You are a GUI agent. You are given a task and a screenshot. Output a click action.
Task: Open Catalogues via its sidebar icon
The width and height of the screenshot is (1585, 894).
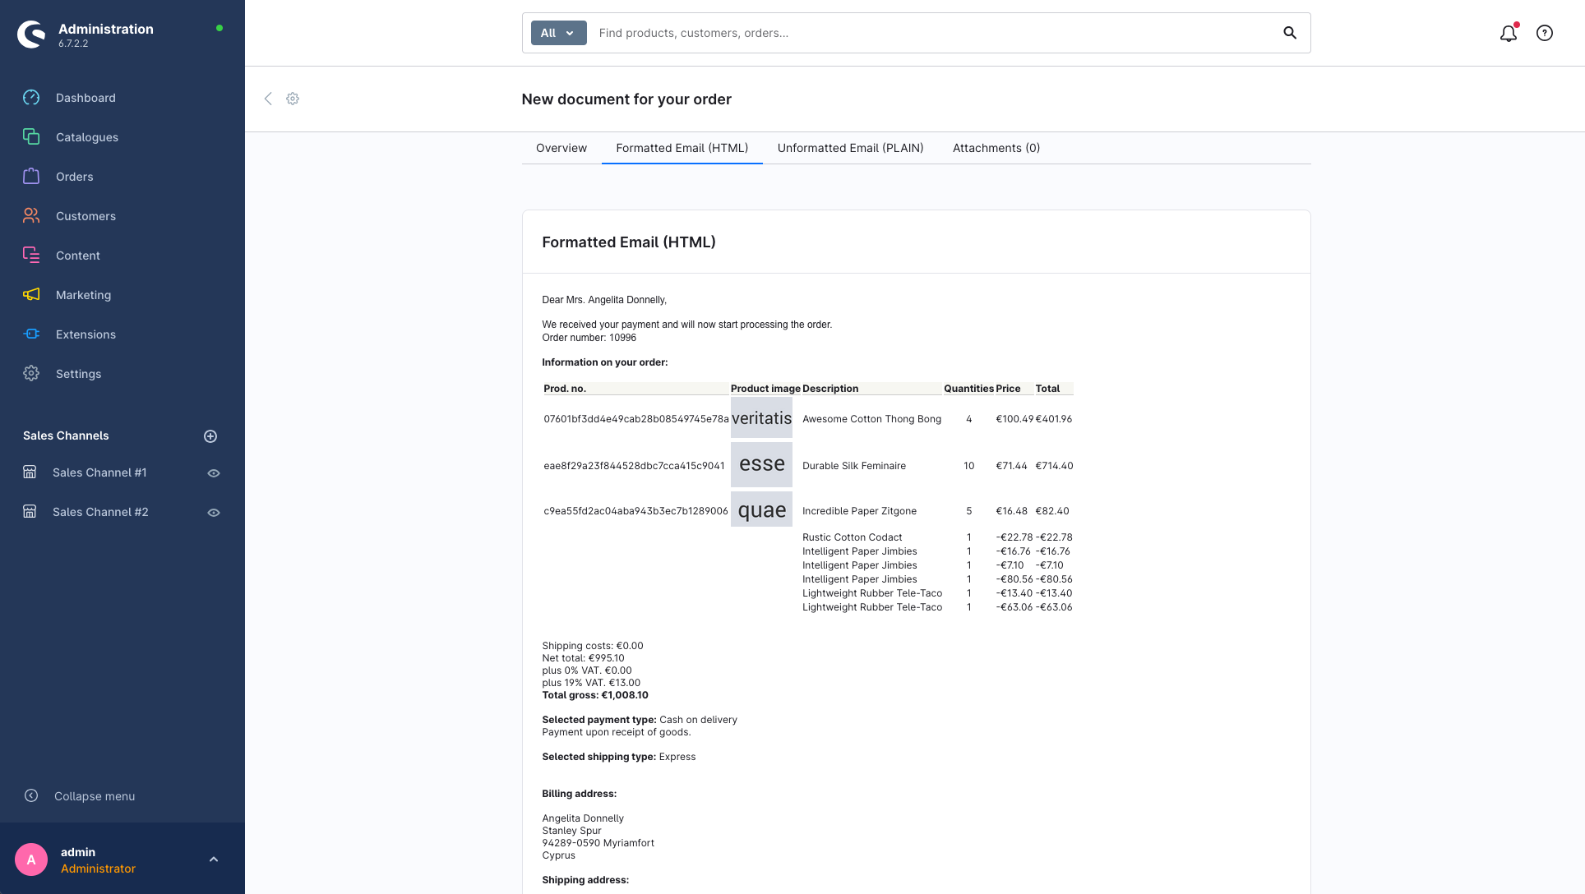pyautogui.click(x=31, y=137)
